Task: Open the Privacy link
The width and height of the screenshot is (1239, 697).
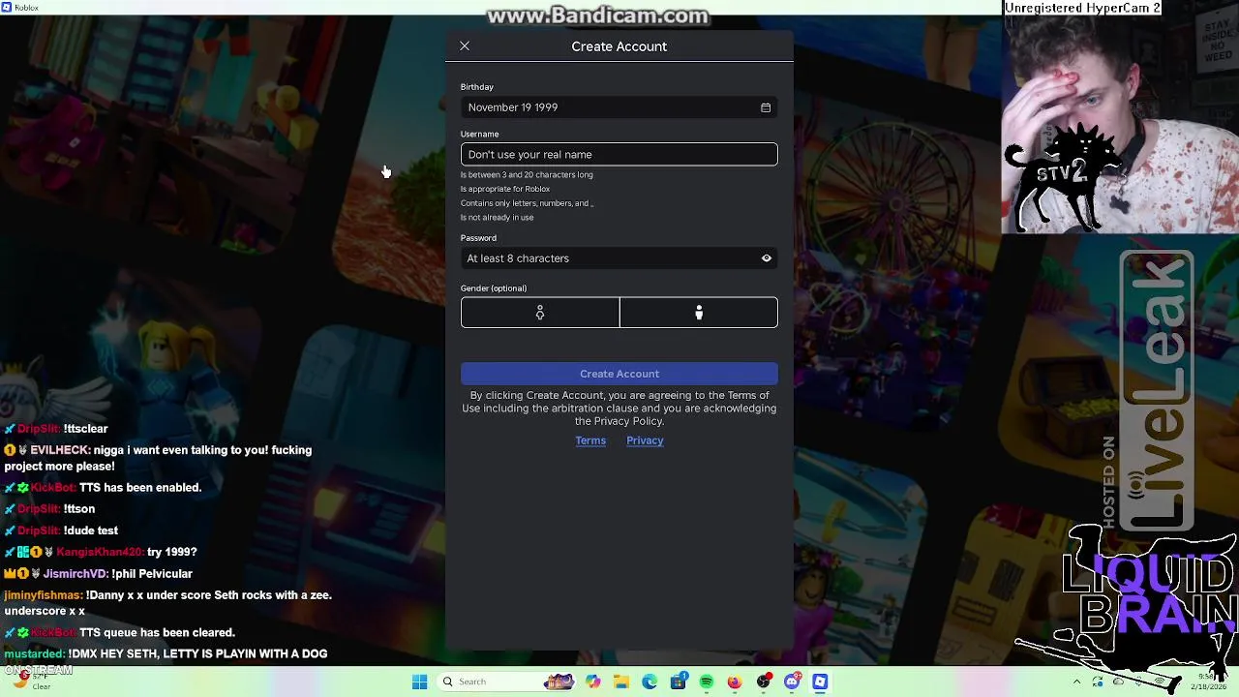Action: [645, 440]
